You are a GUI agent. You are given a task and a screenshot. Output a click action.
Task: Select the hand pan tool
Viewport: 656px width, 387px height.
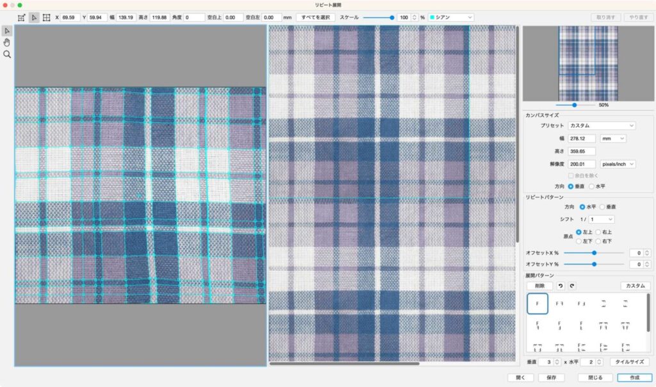click(x=7, y=42)
